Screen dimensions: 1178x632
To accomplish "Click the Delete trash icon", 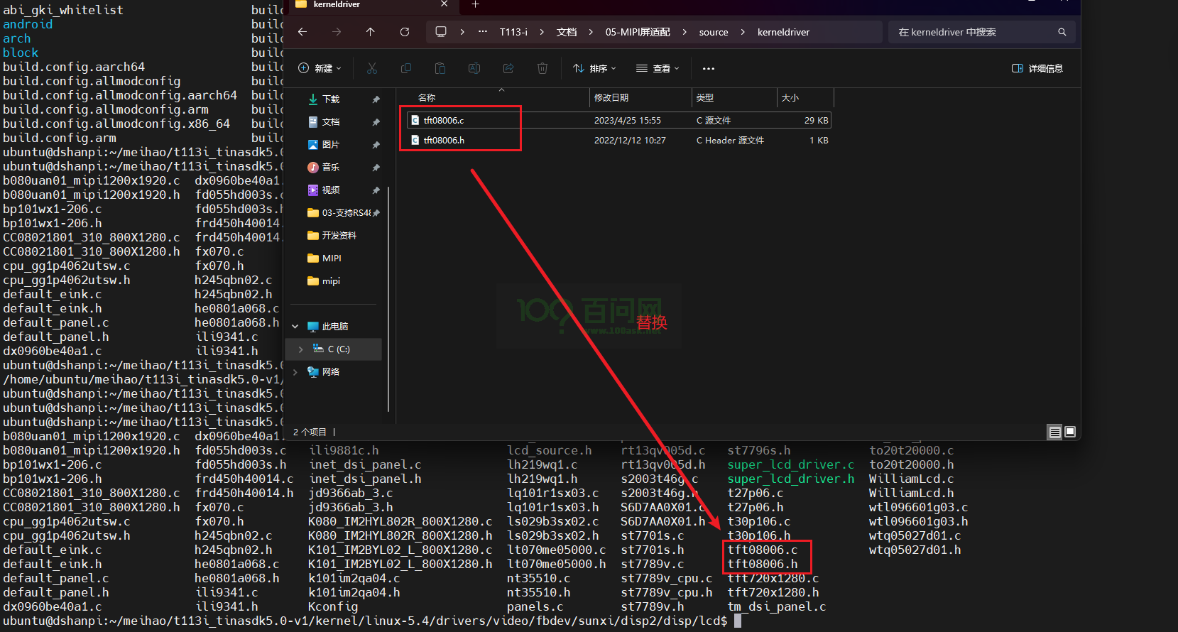I will [x=542, y=68].
